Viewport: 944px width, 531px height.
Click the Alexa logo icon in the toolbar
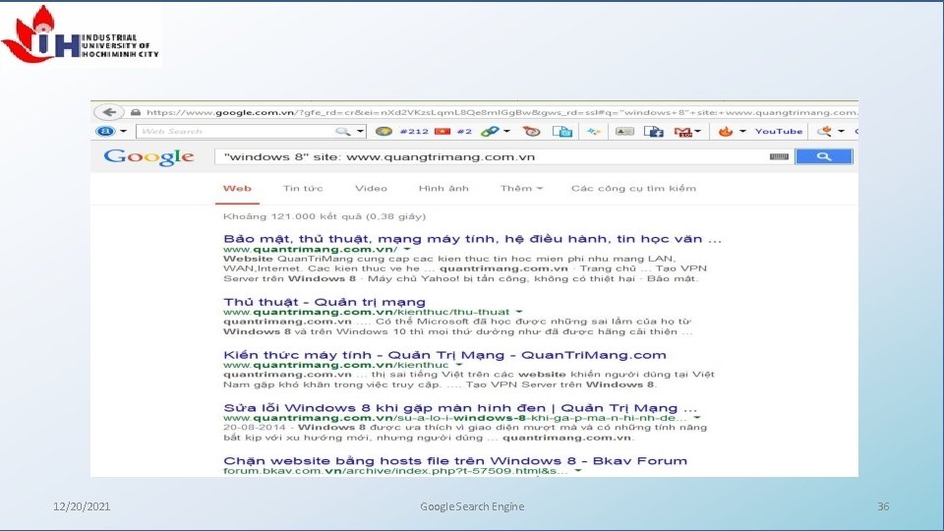coord(105,131)
